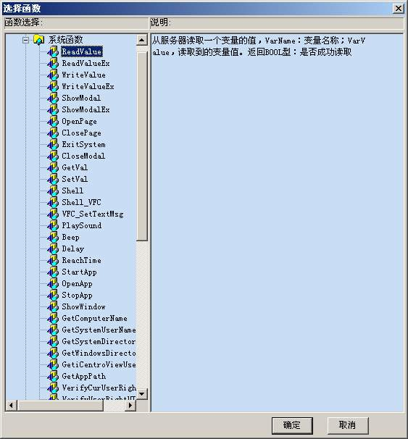
Task: Pick ReachTime from the tree
Action: [x=81, y=260]
